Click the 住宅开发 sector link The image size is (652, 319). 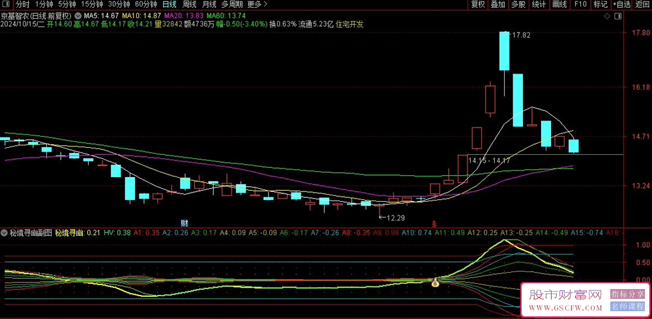(x=349, y=24)
